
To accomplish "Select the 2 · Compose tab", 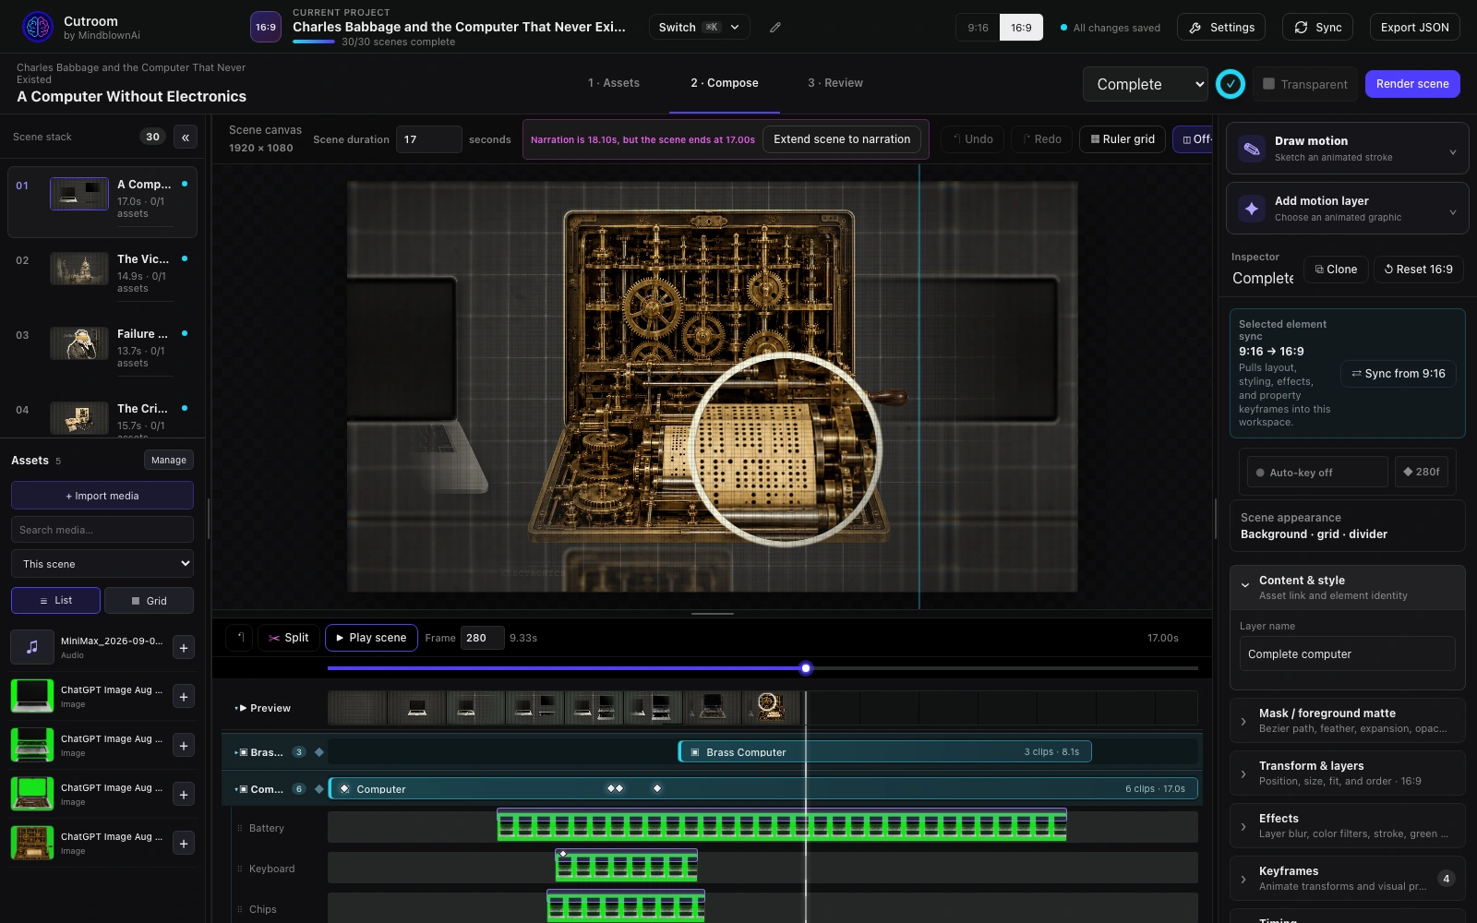I will tap(725, 83).
